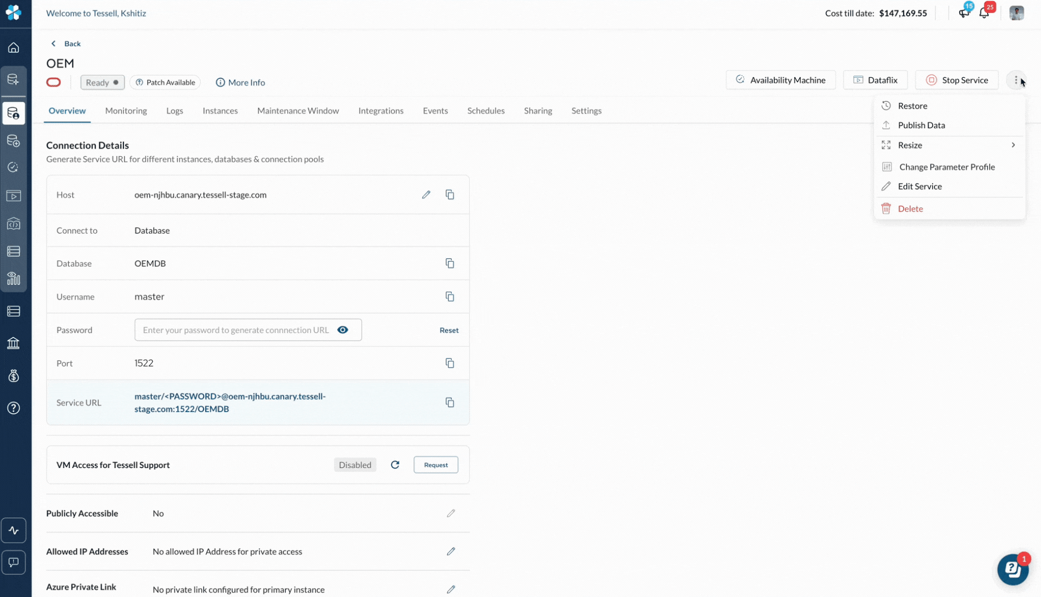
Task: Switch to the Monitoring tab
Action: click(126, 111)
